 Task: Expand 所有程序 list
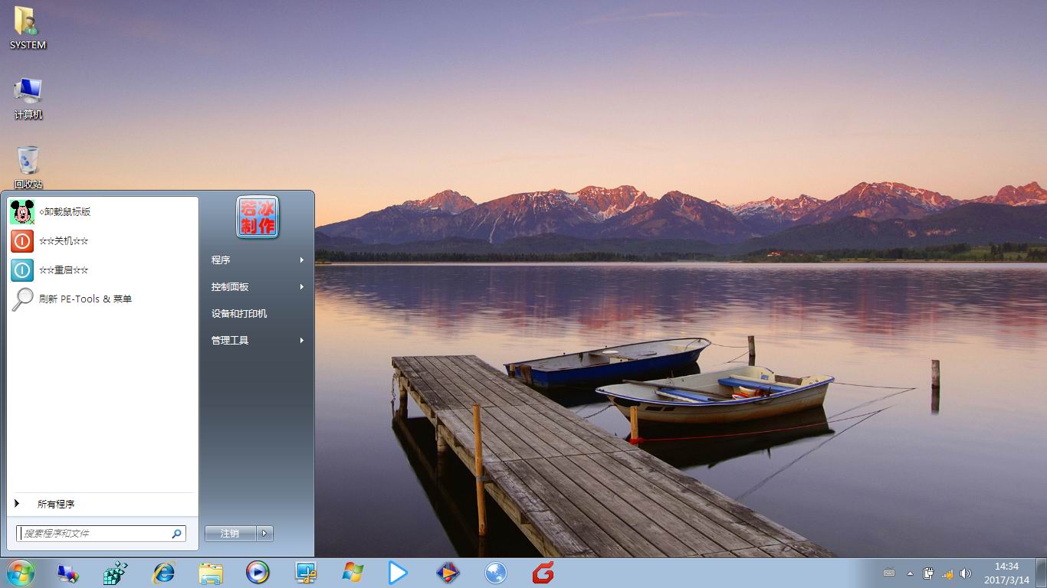103,505
